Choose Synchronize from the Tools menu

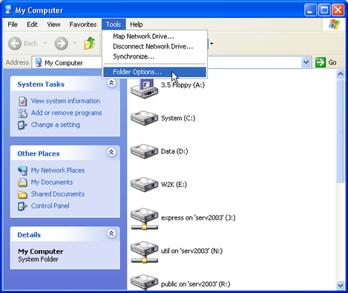pyautogui.click(x=154, y=56)
